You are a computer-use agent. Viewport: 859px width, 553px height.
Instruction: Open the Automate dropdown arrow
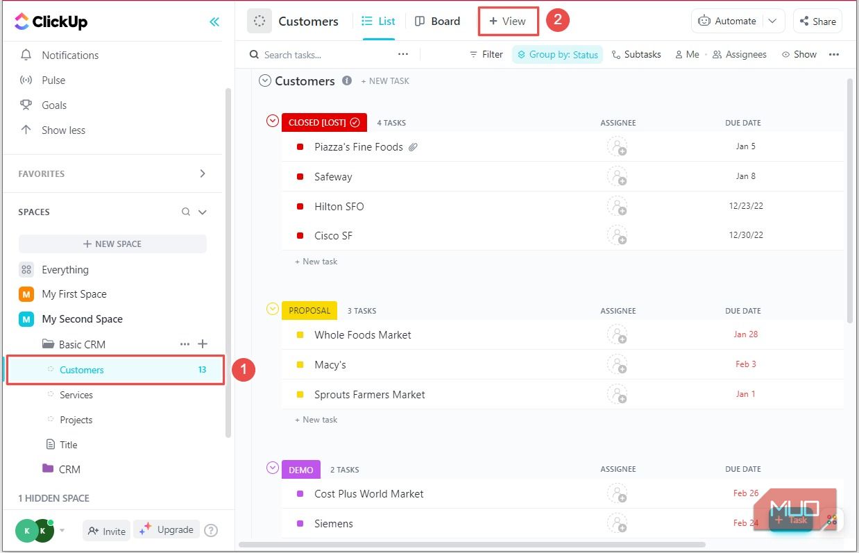coord(773,21)
